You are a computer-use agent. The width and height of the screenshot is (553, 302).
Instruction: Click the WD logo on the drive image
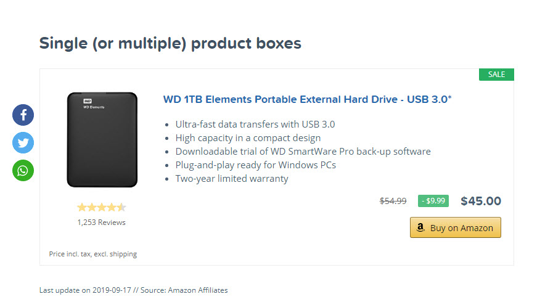(88, 101)
